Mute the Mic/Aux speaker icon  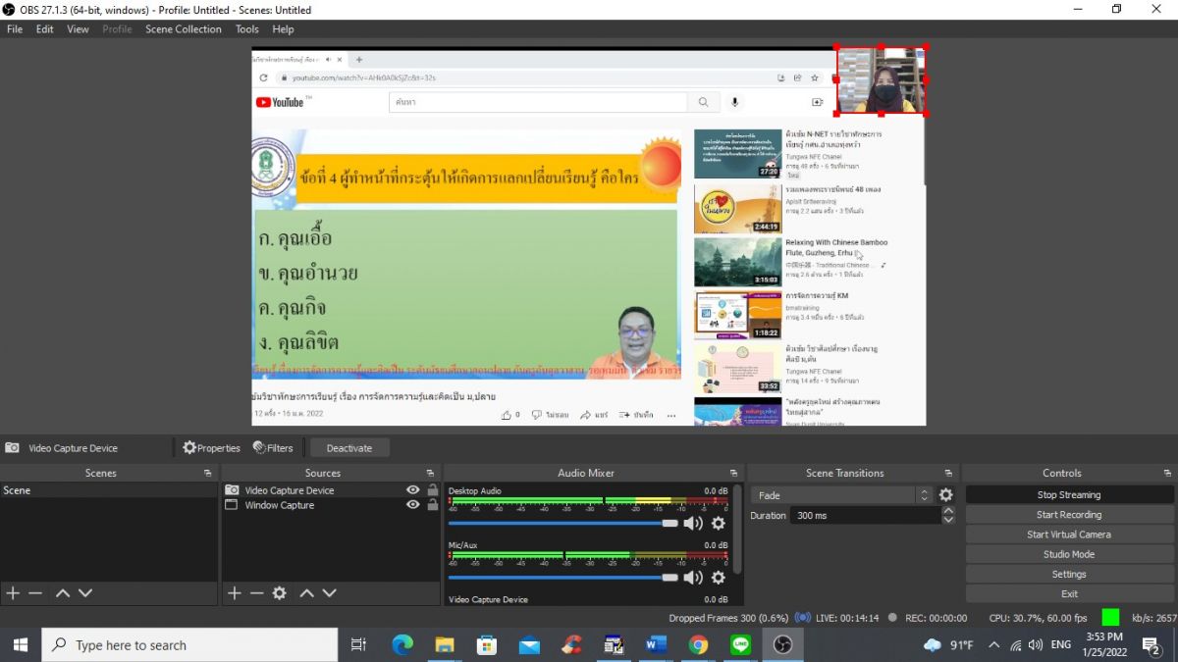693,578
